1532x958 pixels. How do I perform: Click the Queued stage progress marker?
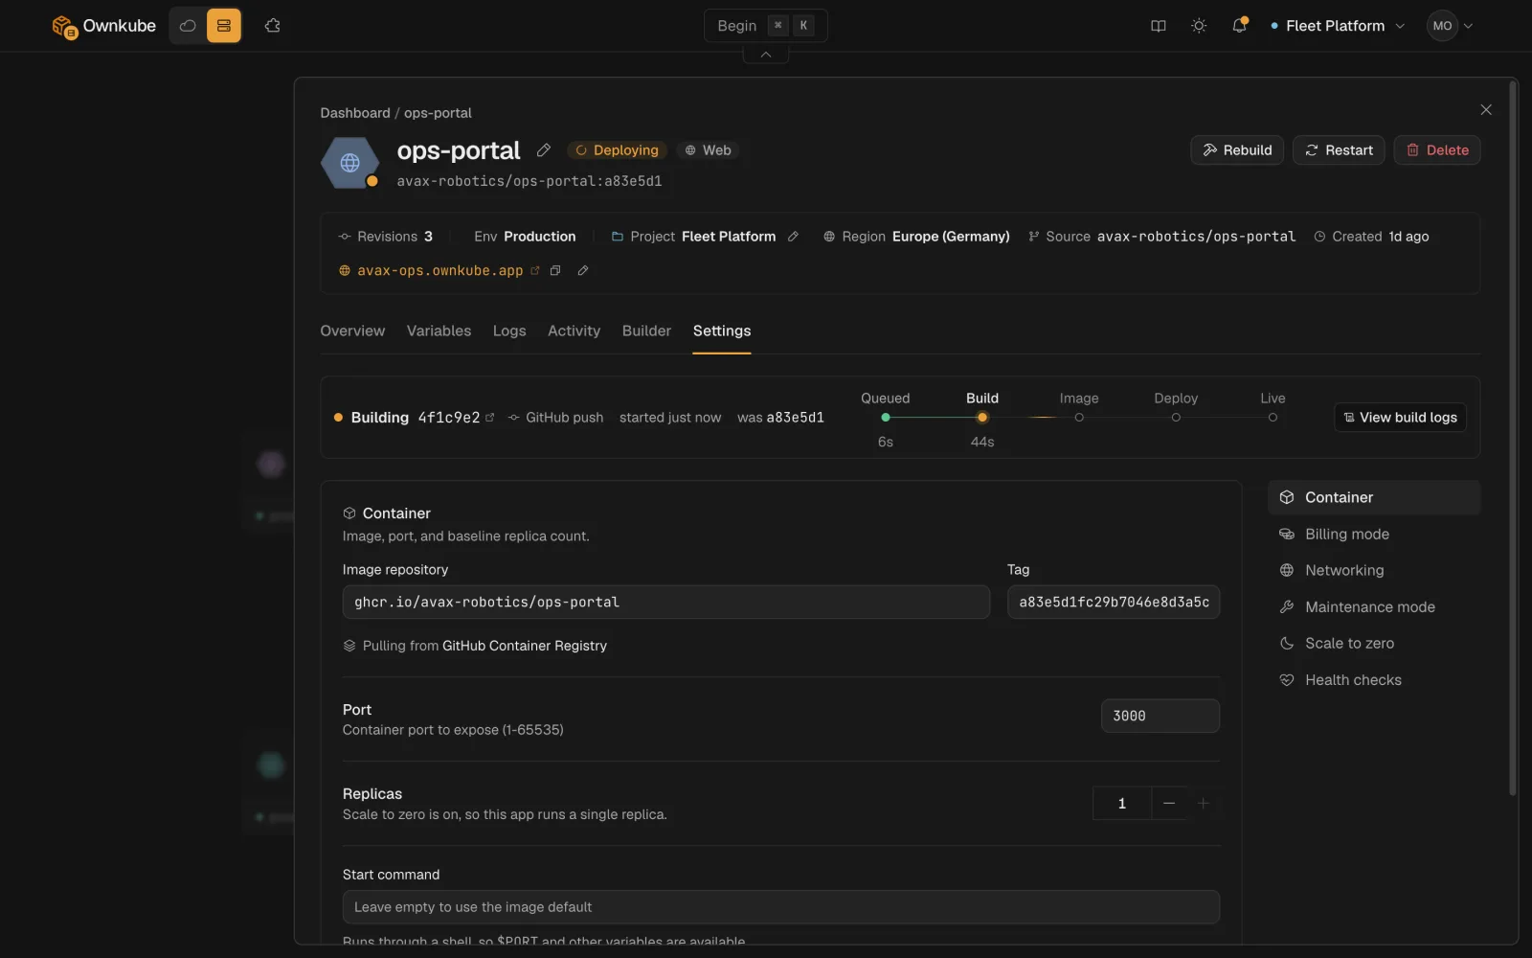(886, 418)
